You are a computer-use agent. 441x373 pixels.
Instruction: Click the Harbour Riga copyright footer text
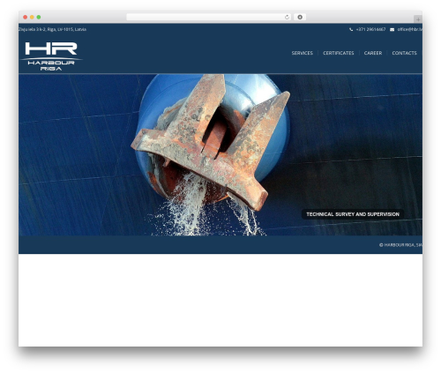click(400, 245)
